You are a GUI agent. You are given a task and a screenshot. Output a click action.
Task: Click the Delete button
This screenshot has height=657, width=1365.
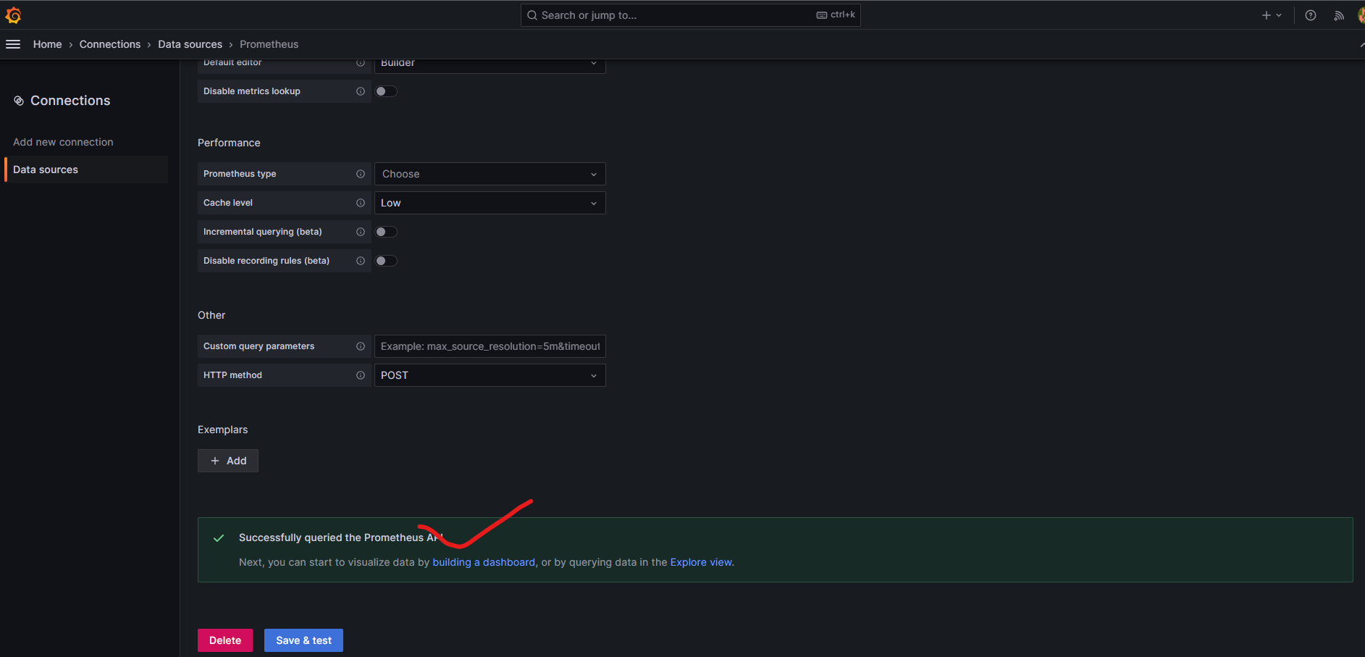pyautogui.click(x=225, y=640)
